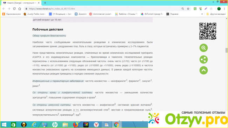Click the green share button

click(x=203, y=60)
